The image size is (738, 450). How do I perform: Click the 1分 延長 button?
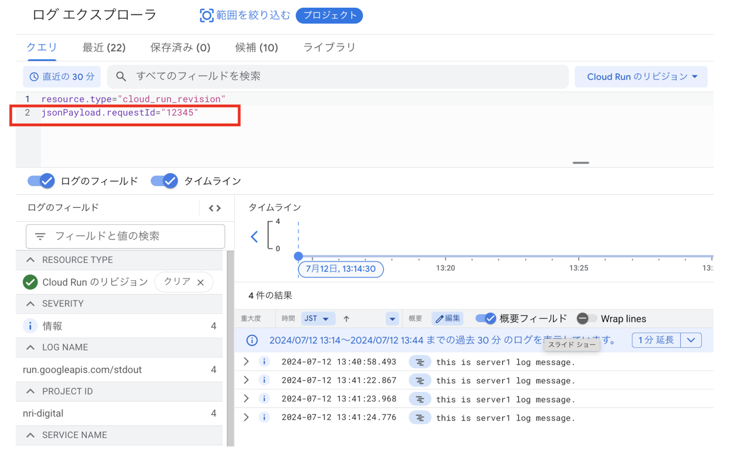tap(656, 340)
